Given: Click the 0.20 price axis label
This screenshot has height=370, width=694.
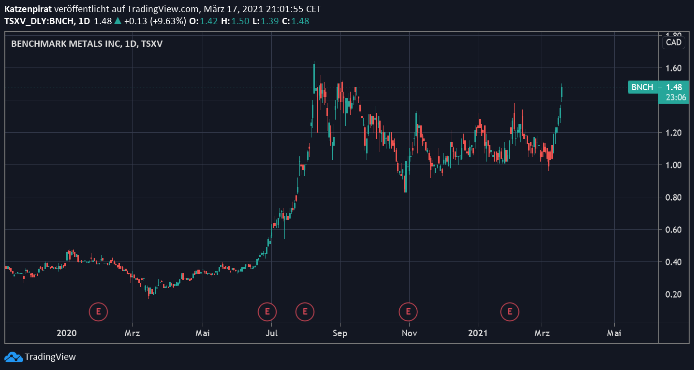Looking at the screenshot, I should [x=674, y=294].
